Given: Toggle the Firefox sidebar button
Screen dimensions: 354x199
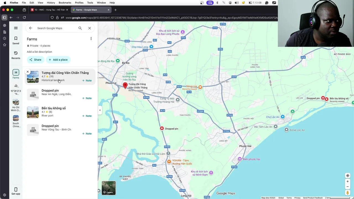Looking at the screenshot, I should (x=4, y=17).
